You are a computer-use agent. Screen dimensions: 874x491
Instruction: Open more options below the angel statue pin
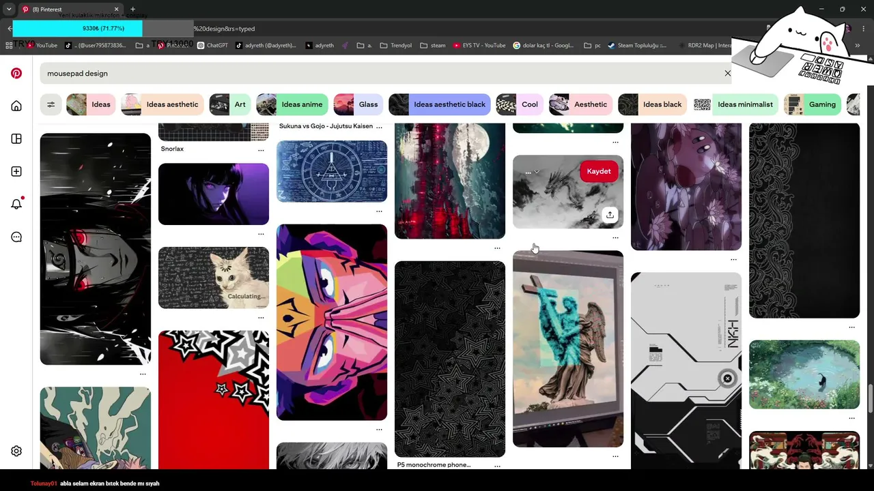[x=615, y=456]
